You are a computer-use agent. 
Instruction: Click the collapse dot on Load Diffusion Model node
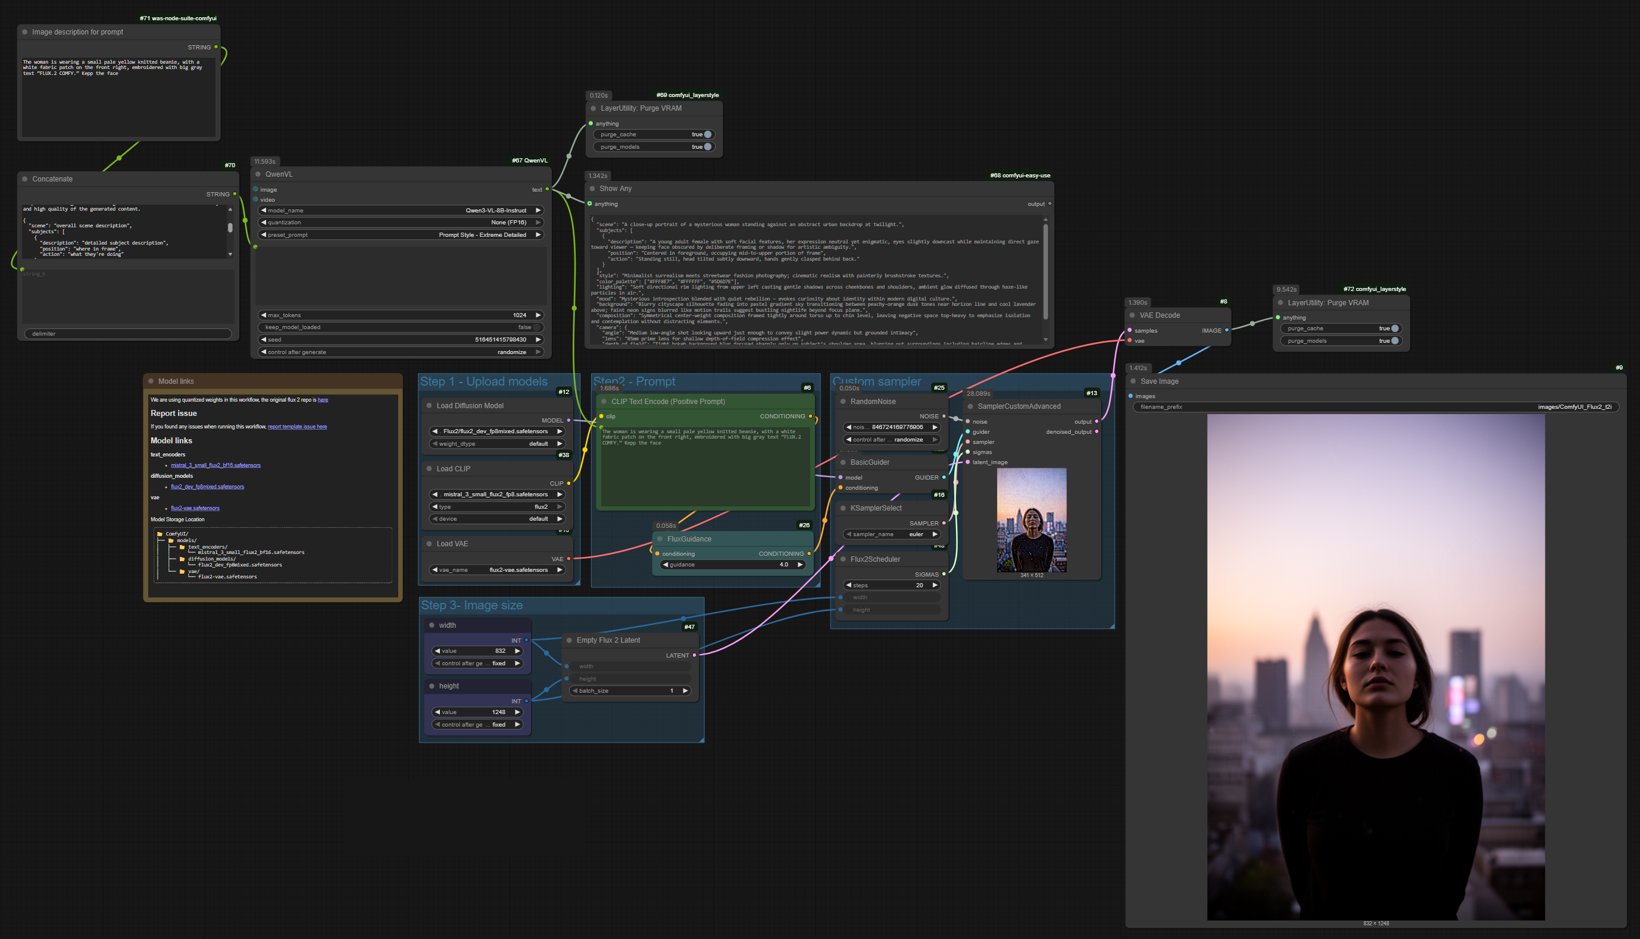click(x=429, y=406)
